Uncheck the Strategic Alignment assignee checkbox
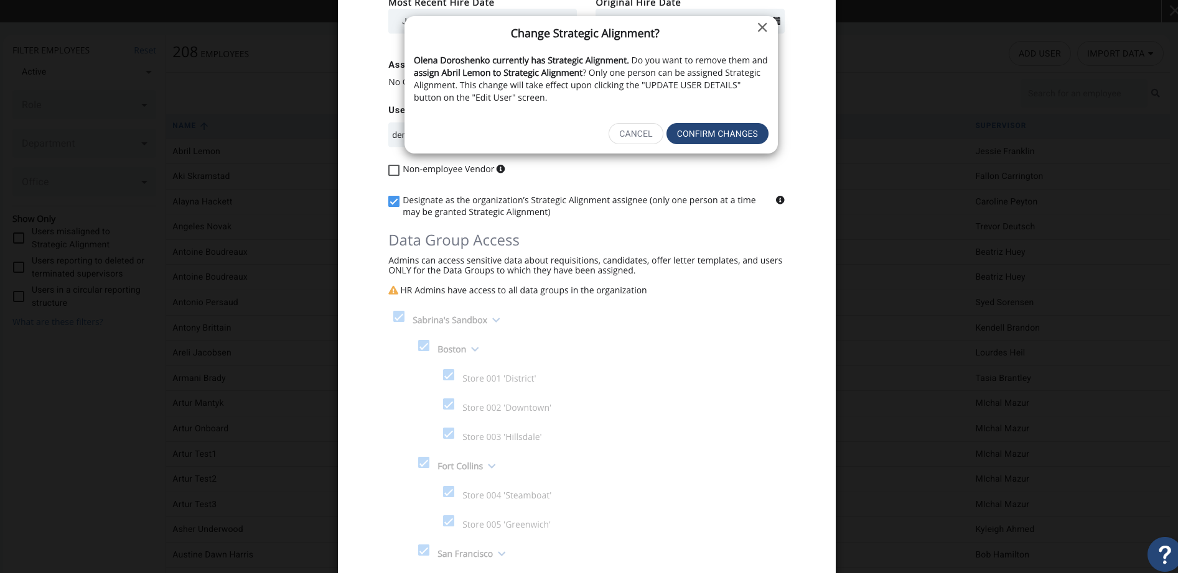The height and width of the screenshot is (573, 1178). coord(394,201)
